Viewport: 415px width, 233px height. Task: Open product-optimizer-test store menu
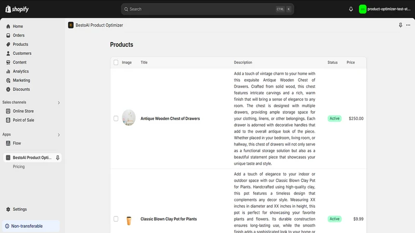385,9
